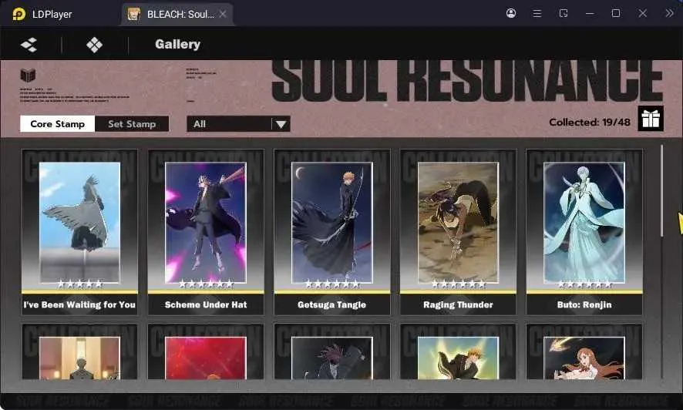Click the Buto: Renjin name label
The width and height of the screenshot is (683, 410).
pos(584,304)
